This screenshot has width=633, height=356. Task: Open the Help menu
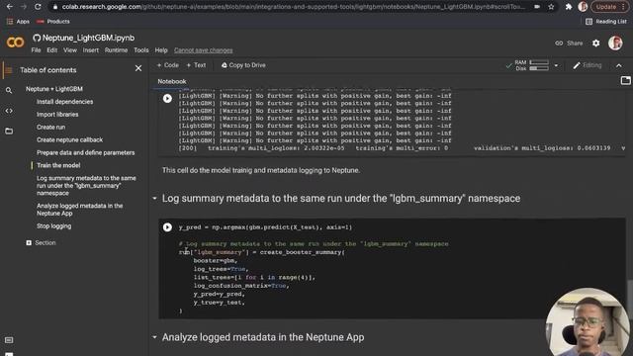(161, 50)
